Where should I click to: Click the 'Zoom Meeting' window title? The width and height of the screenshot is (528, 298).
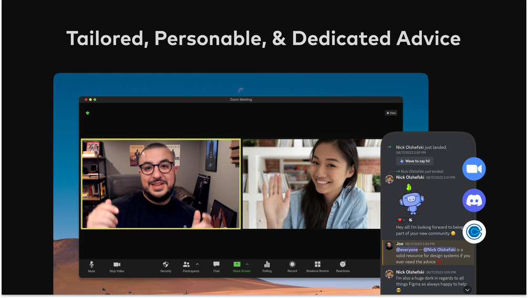click(241, 100)
